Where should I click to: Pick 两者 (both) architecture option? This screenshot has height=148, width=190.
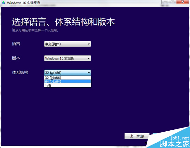67,85
